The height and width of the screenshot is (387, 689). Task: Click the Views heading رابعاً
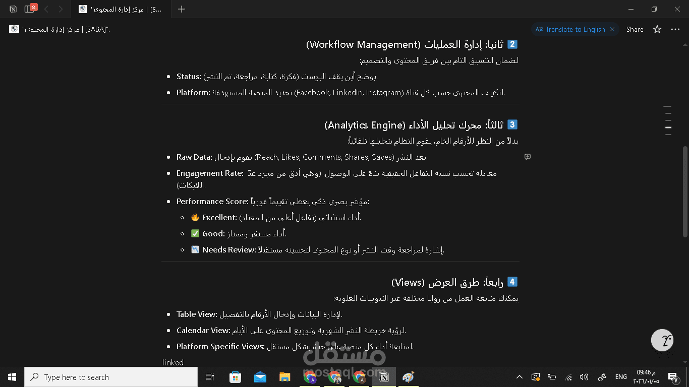(454, 282)
